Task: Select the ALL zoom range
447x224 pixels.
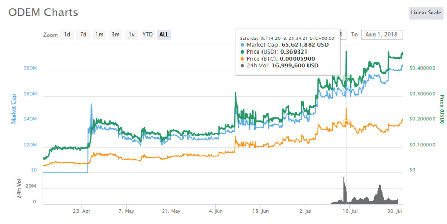Action: tap(164, 35)
